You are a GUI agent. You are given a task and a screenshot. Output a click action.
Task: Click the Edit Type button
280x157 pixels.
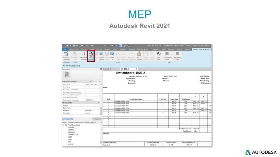pos(97,81)
